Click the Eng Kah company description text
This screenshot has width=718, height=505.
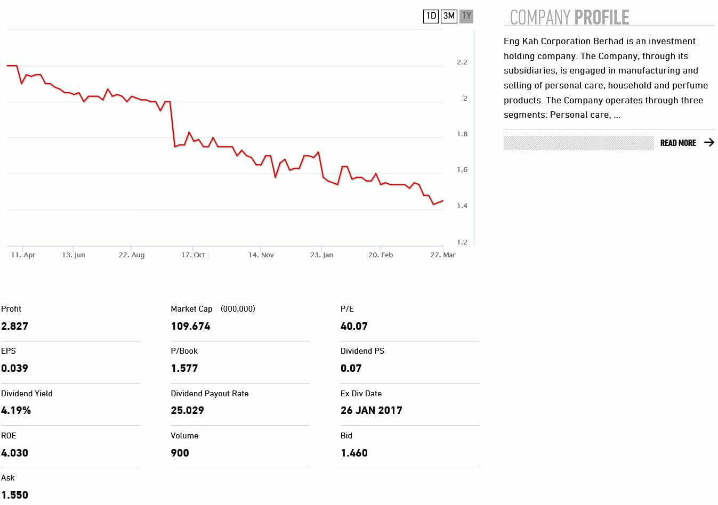click(606, 78)
